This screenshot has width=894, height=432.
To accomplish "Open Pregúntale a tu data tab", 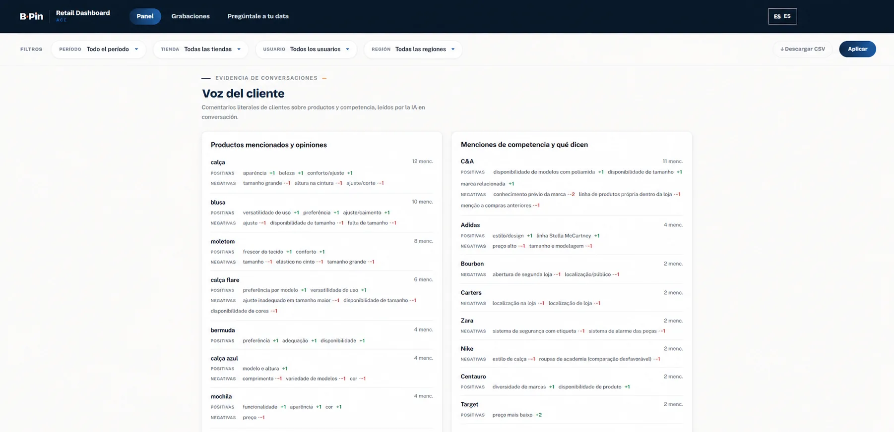I will tap(258, 16).
